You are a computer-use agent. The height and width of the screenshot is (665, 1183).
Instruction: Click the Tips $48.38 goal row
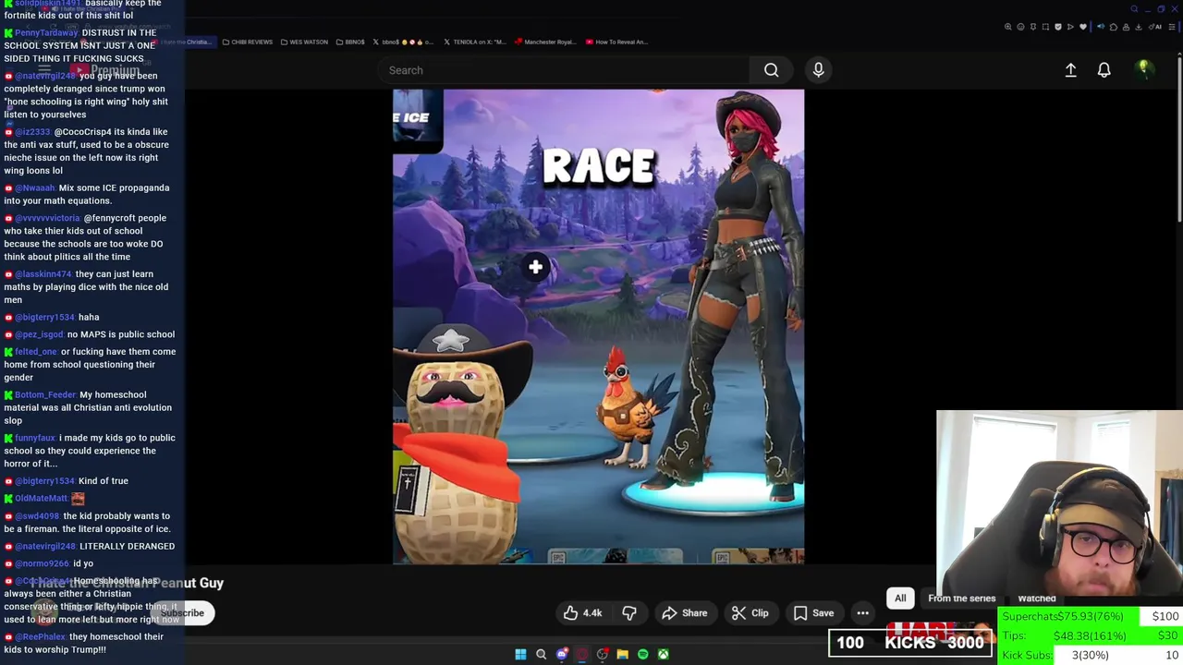pos(1092,635)
